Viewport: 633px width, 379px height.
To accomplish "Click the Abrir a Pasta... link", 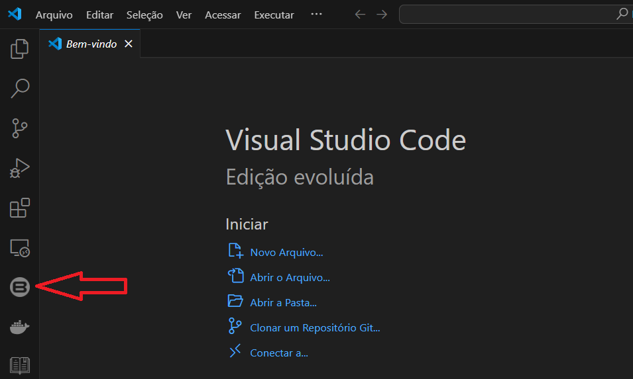I will [283, 302].
